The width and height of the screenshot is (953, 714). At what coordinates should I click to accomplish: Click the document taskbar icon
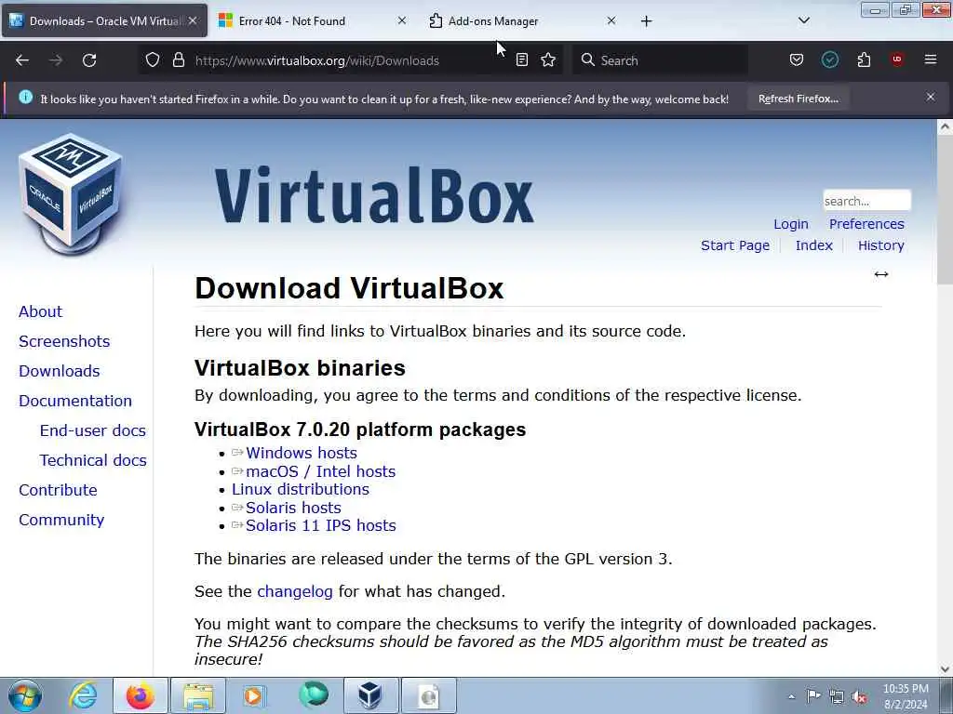coord(429,695)
